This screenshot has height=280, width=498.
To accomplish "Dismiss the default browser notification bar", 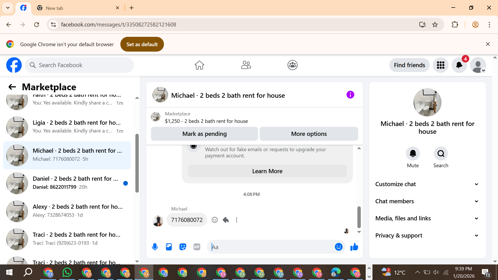I will 488,44.
